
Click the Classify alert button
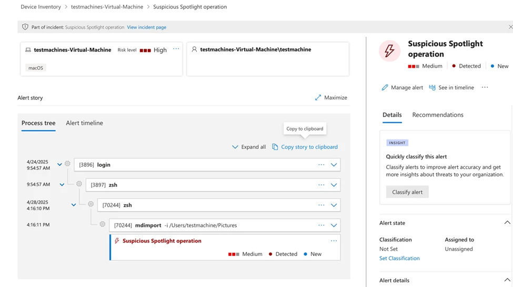[x=407, y=192]
